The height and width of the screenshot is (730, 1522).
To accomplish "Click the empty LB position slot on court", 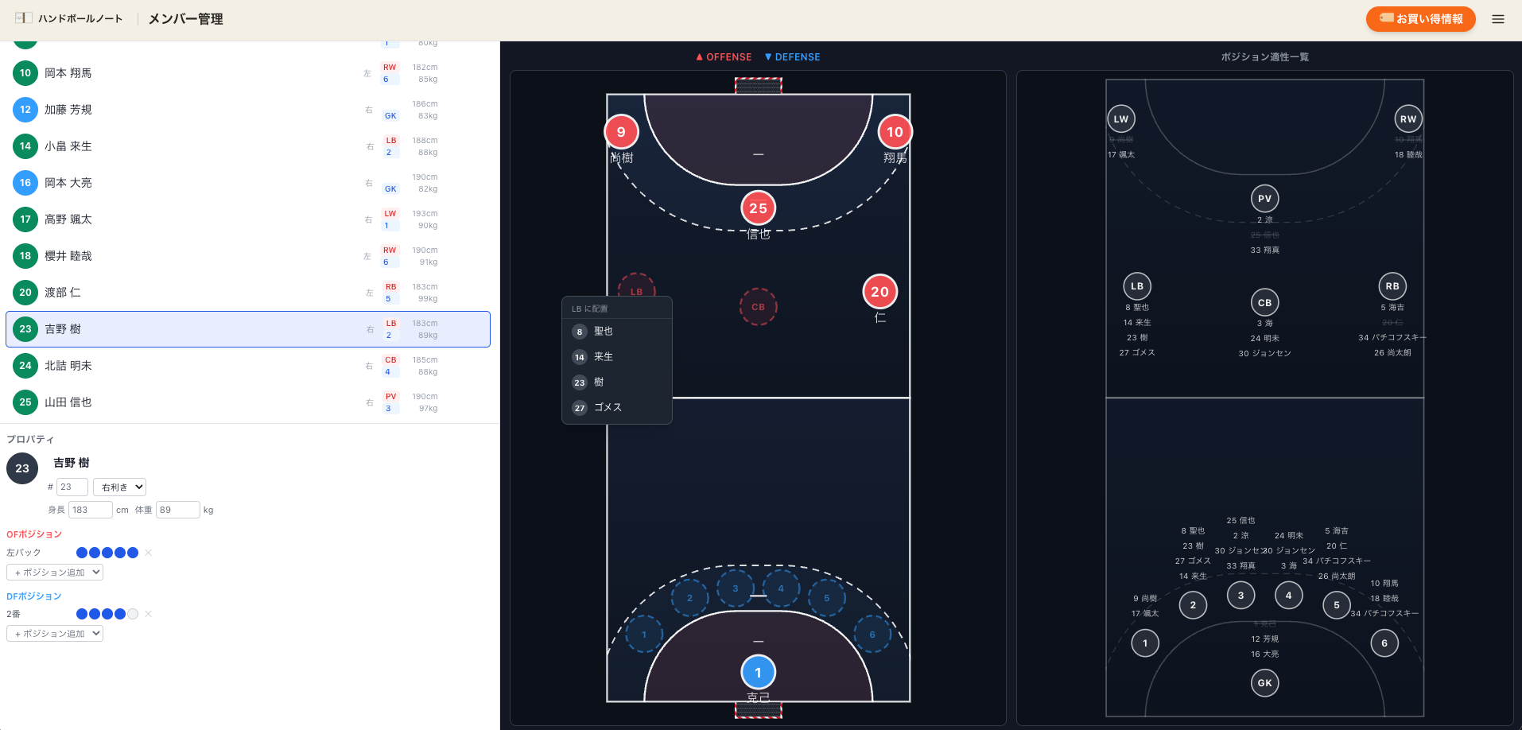I will [637, 286].
